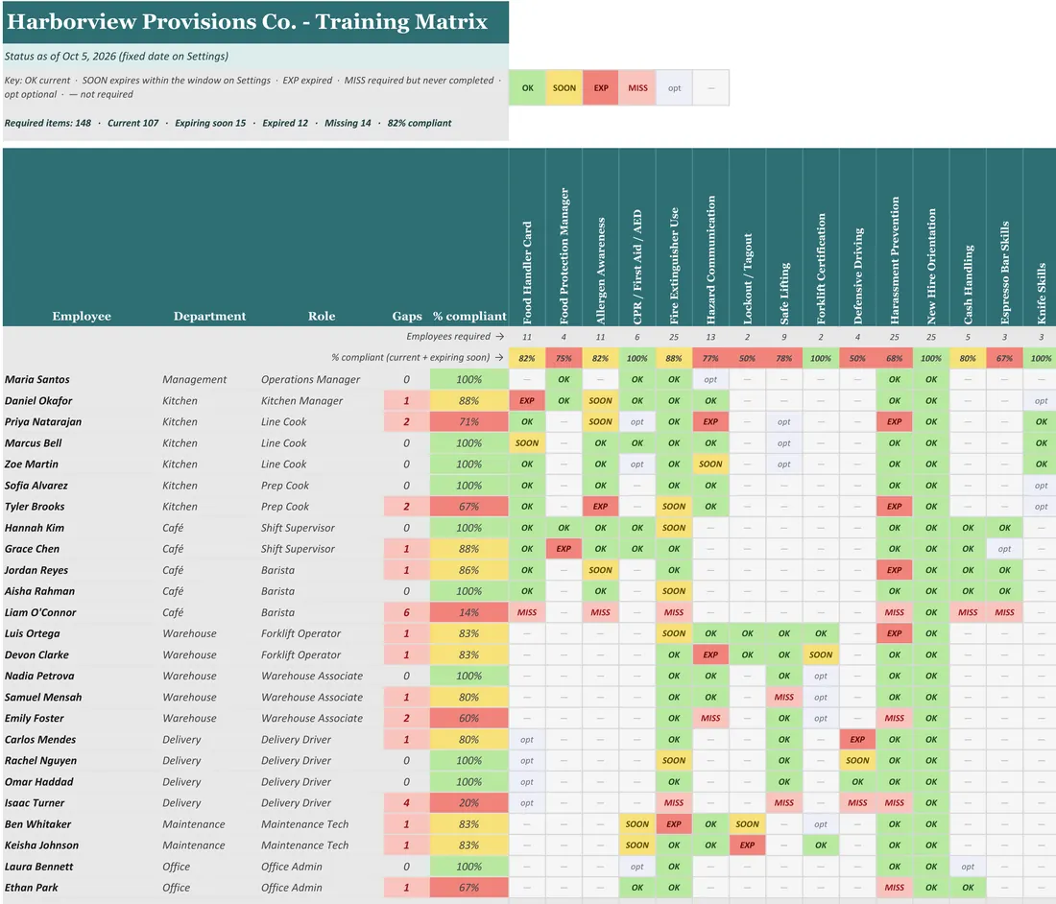The width and height of the screenshot is (1056, 904).
Task: Click Devon Clarke's SOON Forklift Certification cell
Action: [821, 654]
